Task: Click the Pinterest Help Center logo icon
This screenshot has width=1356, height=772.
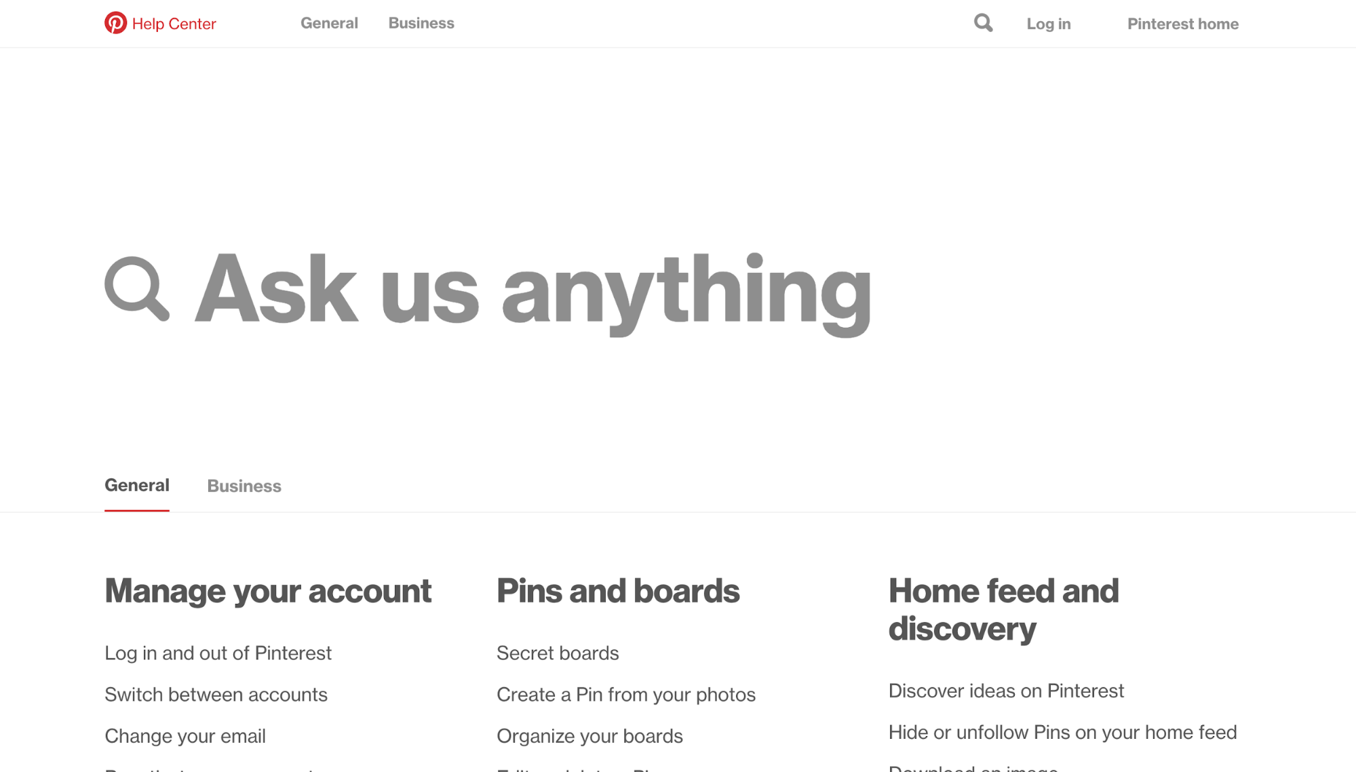Action: tap(115, 23)
